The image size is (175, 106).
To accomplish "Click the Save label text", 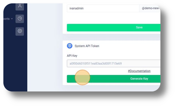I will coord(139,27).
